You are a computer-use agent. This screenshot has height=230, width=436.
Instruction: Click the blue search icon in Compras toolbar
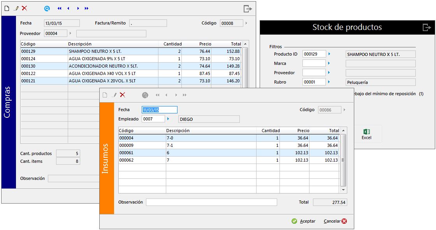[47, 8]
